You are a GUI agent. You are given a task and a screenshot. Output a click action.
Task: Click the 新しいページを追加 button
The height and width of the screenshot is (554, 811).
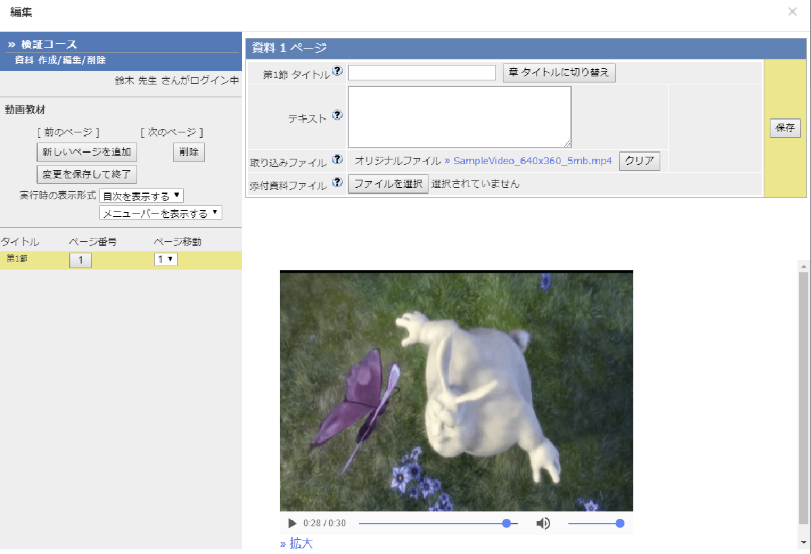pyautogui.click(x=87, y=152)
